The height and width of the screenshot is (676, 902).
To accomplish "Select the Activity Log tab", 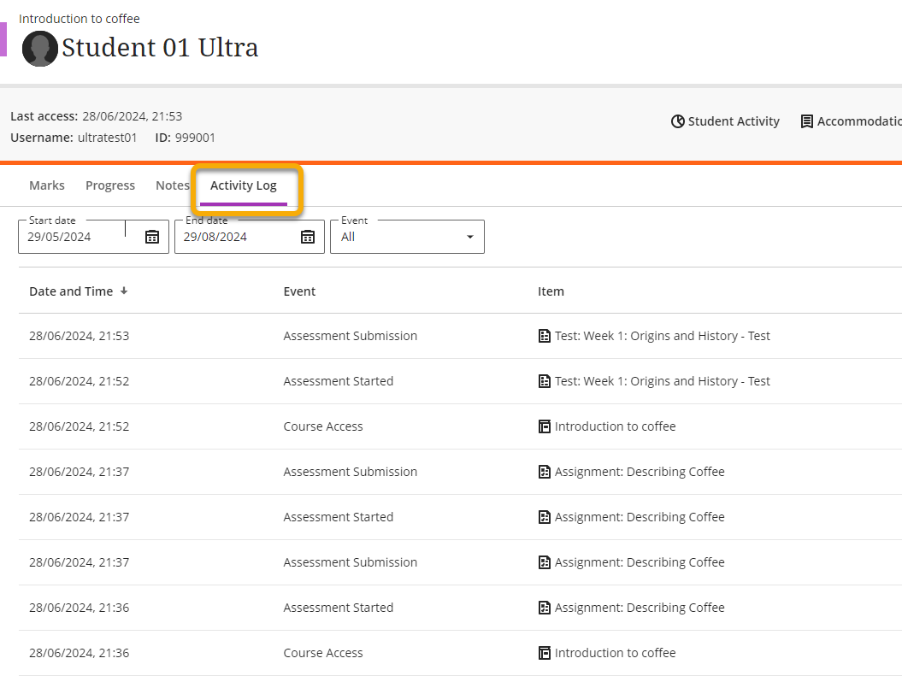I will [x=244, y=185].
